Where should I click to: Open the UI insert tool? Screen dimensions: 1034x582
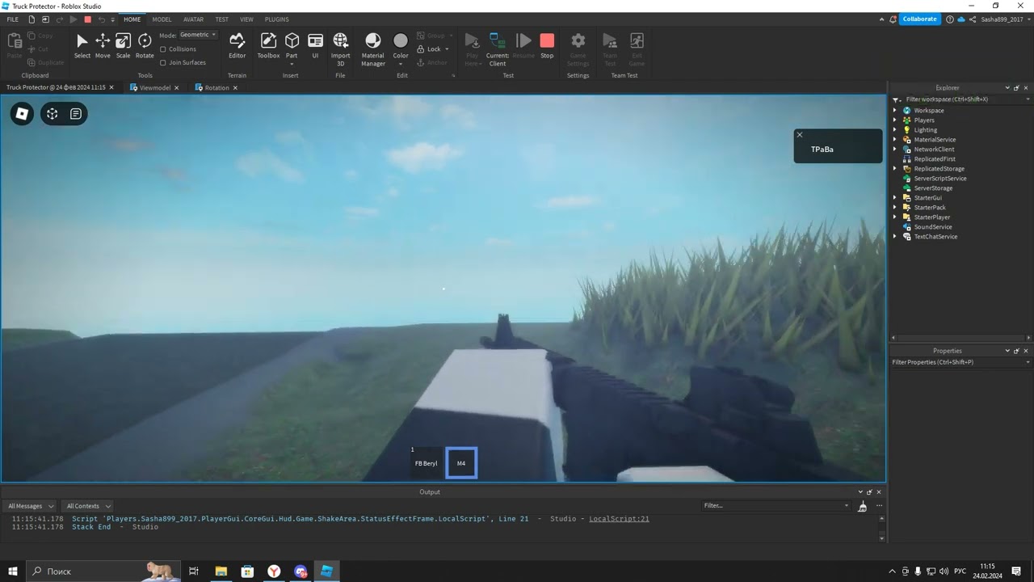coord(316,46)
